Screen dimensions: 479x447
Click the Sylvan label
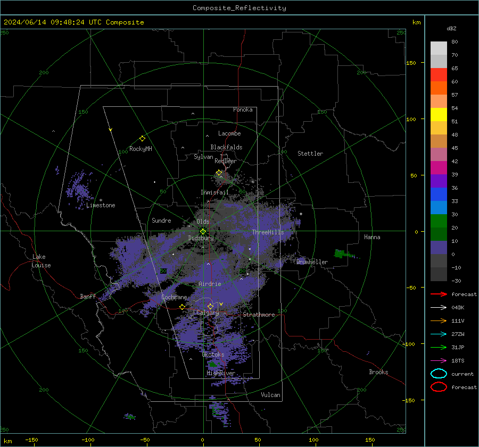pos(203,157)
